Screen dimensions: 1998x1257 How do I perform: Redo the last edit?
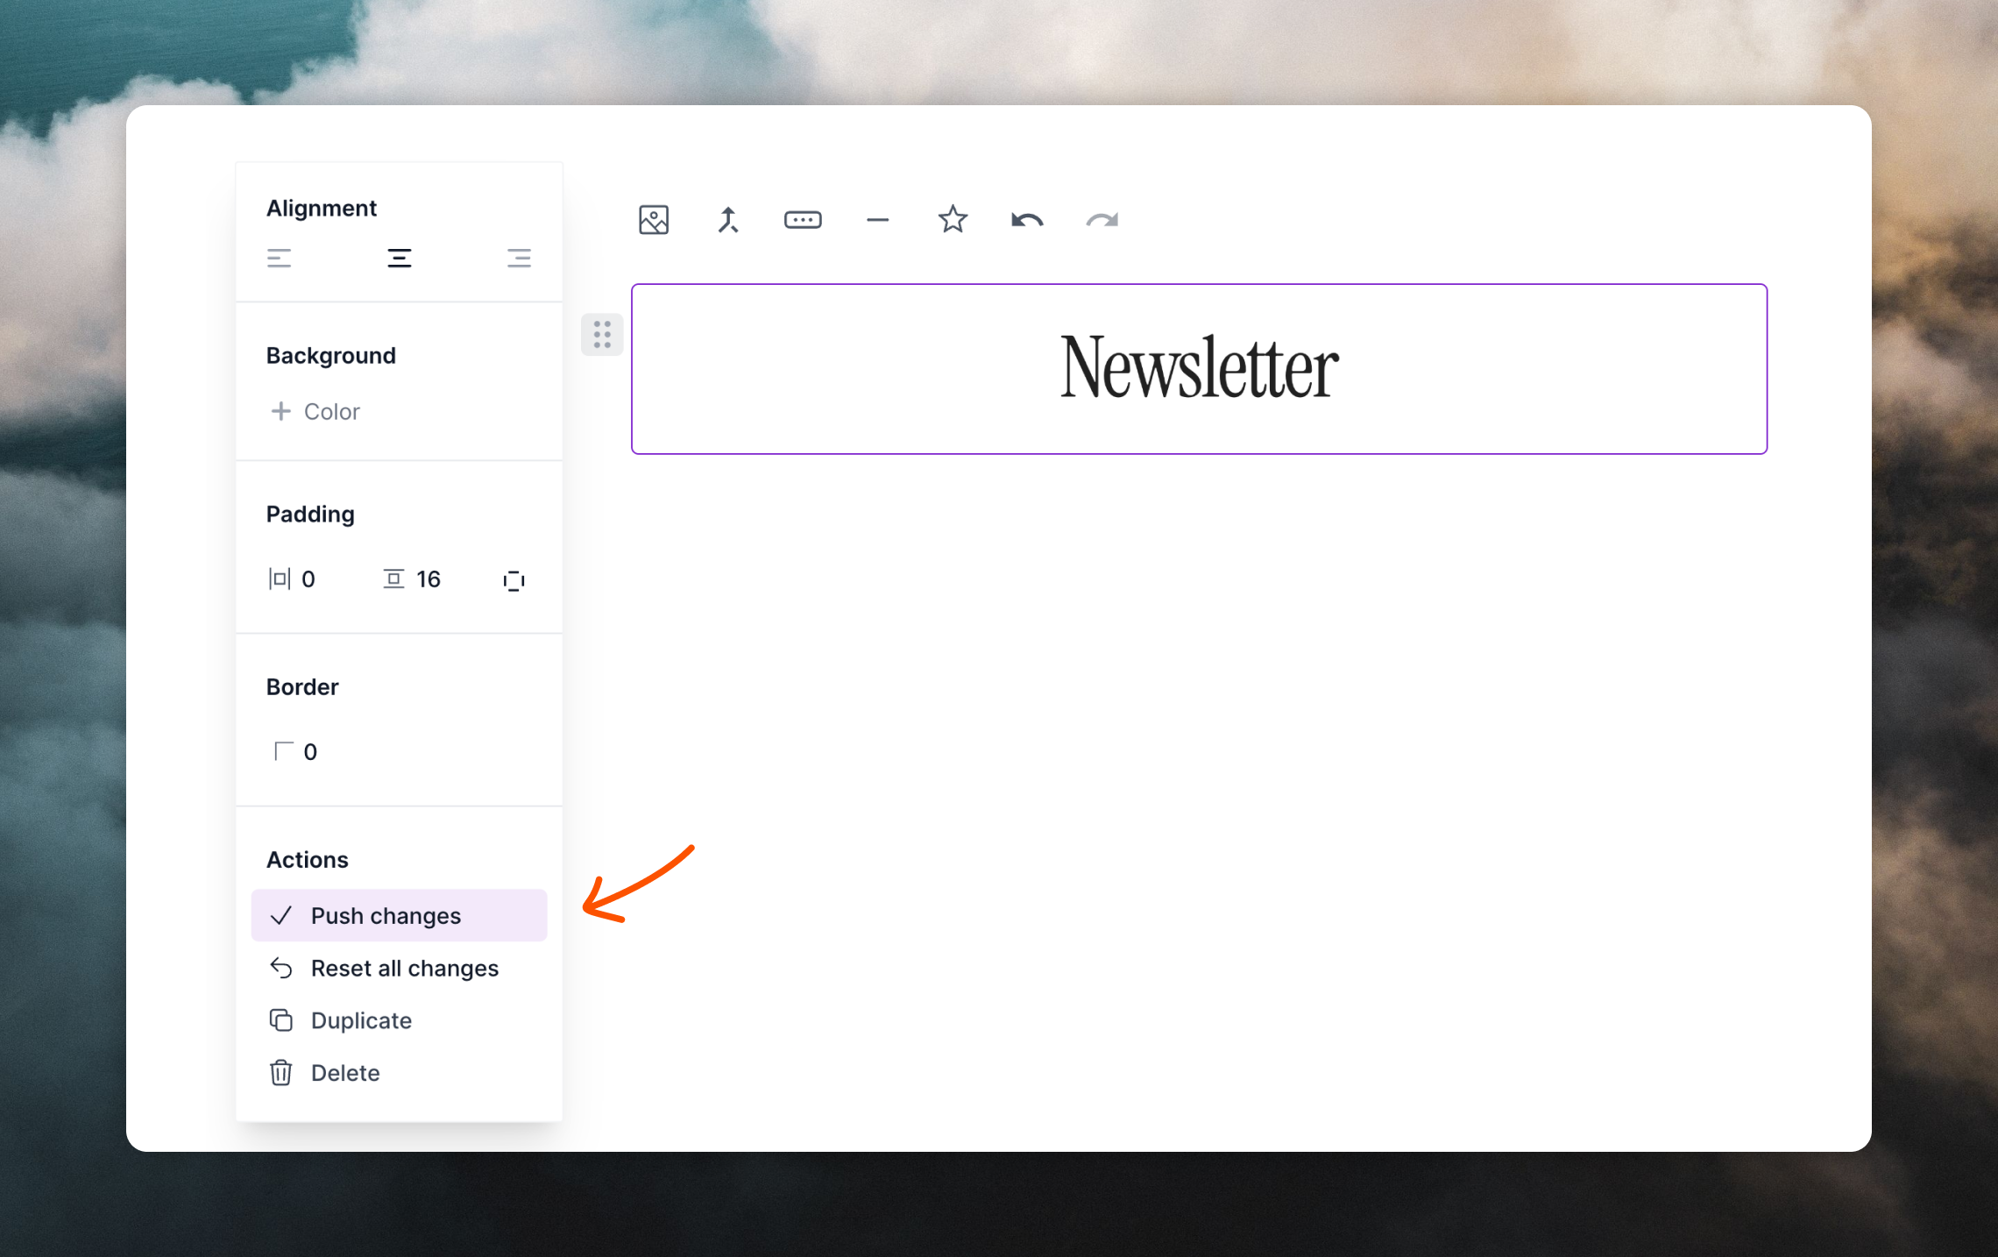coord(1102,220)
